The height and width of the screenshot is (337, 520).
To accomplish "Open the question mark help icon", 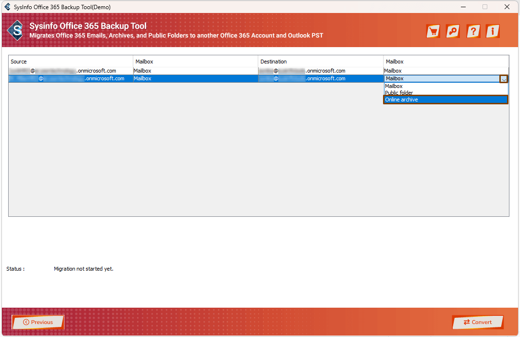I will [473, 31].
